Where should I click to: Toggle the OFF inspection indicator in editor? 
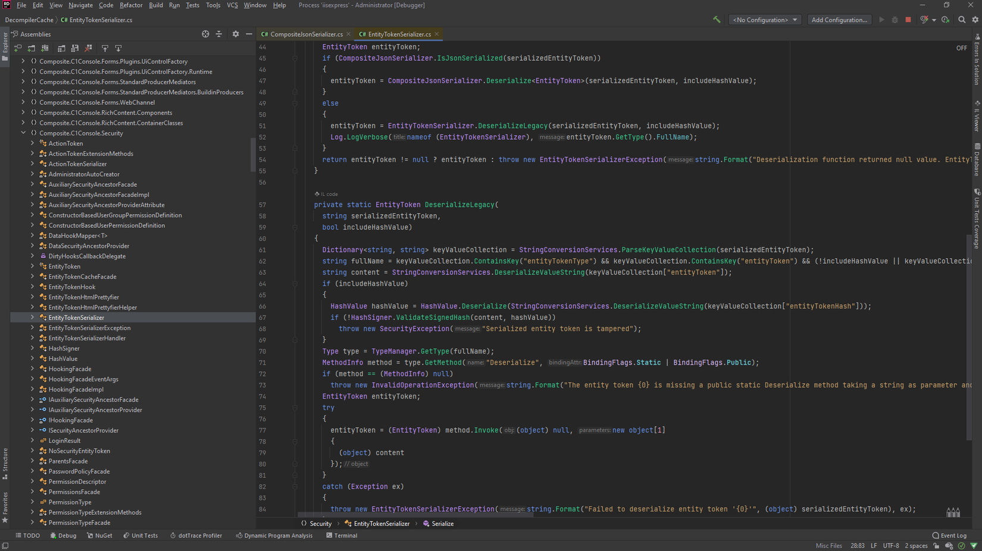[961, 48]
